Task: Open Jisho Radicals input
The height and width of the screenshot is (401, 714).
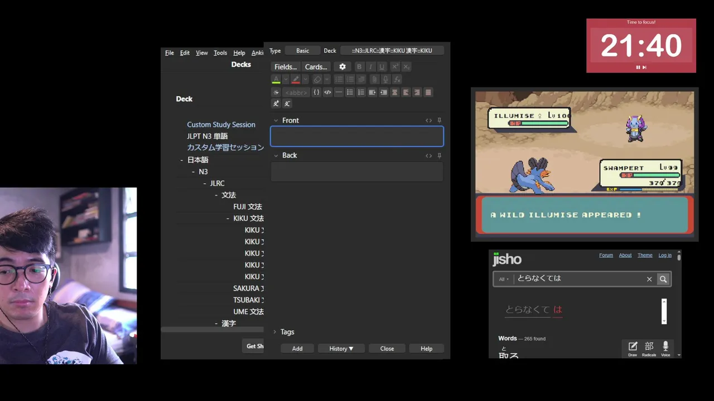Action: 649,349
